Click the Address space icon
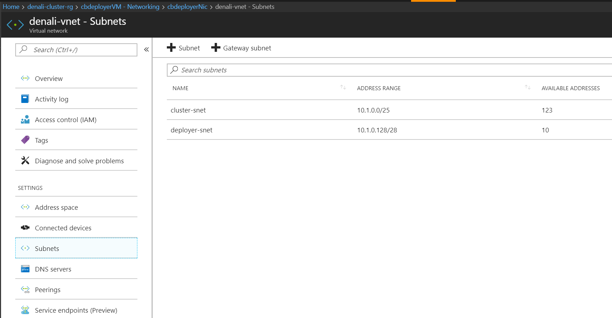 [25, 207]
